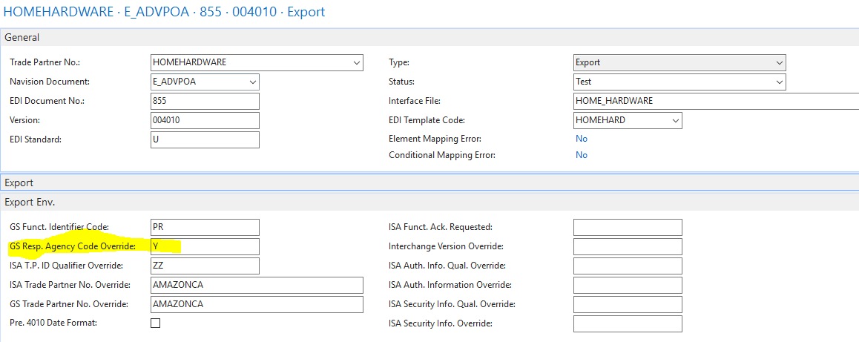Open the Navision Document dropdown
This screenshot has height=342, width=859.
[x=252, y=82]
